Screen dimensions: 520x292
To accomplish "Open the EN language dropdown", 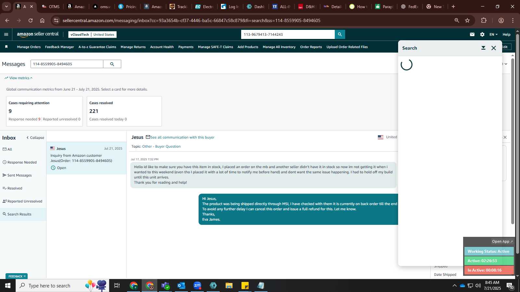I will 493,34.
